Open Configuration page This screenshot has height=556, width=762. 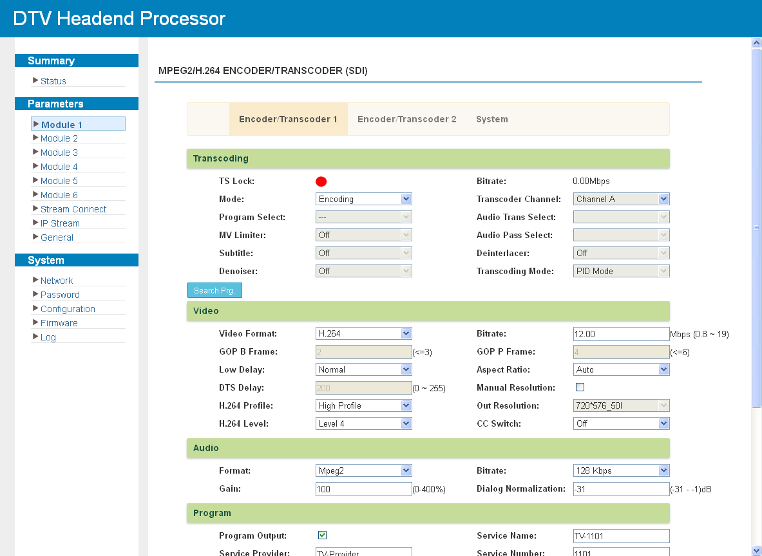[68, 309]
